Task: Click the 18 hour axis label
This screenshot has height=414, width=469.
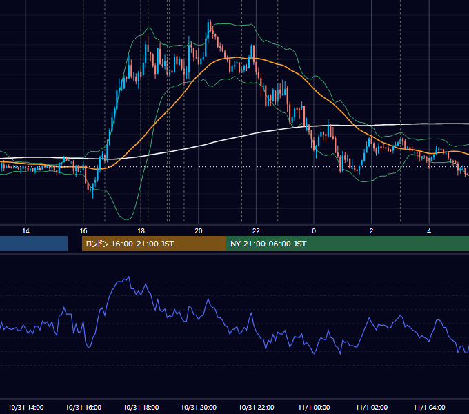Action: coord(141,231)
